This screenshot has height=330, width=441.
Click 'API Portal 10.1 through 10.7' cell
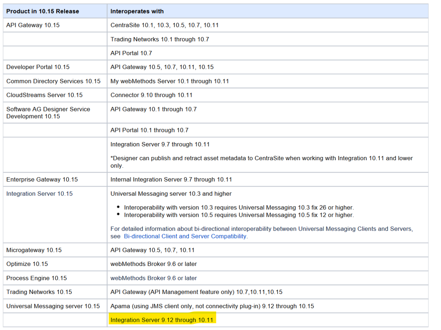click(268, 130)
